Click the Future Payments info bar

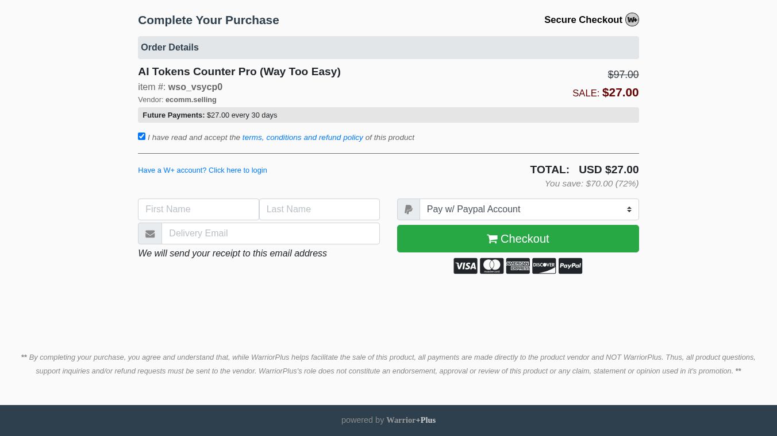click(388, 115)
